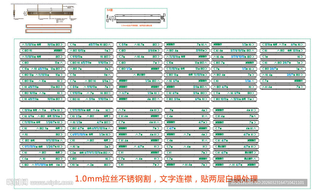The width and height of the screenshot is (312, 191).
Task: Pick sign "< B2 1栋 ^ 2栋 出口 >"
Action: pyautogui.click(x=90, y=165)
